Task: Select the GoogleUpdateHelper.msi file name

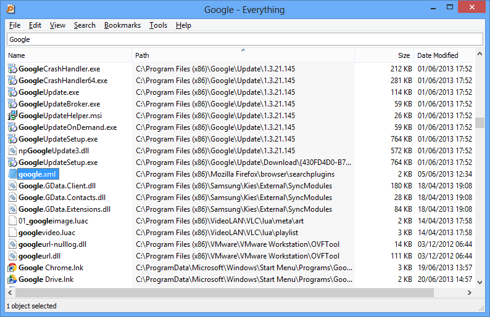Action: coord(60,116)
